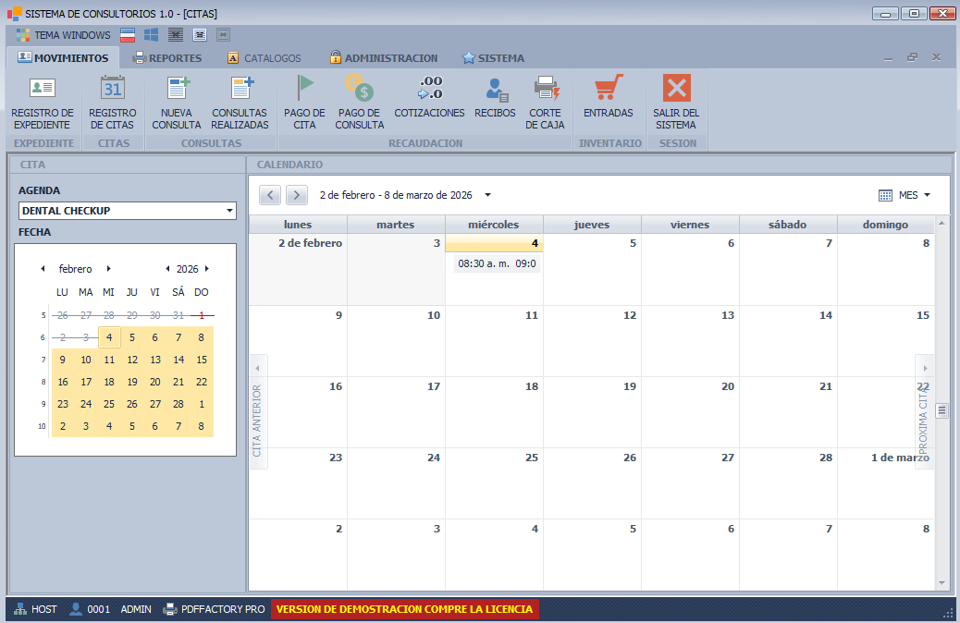Select the Entradas inventory icon
Viewport: 960px width, 623px height.
tap(609, 102)
